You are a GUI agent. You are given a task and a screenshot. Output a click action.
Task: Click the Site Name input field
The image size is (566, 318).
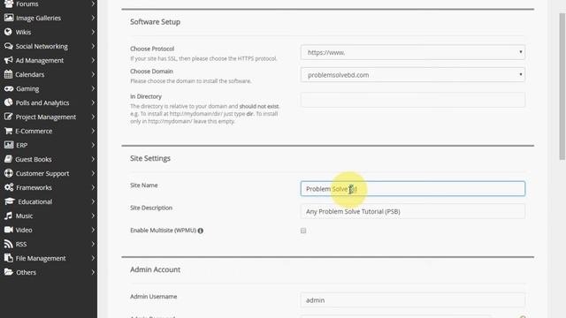tap(413, 188)
